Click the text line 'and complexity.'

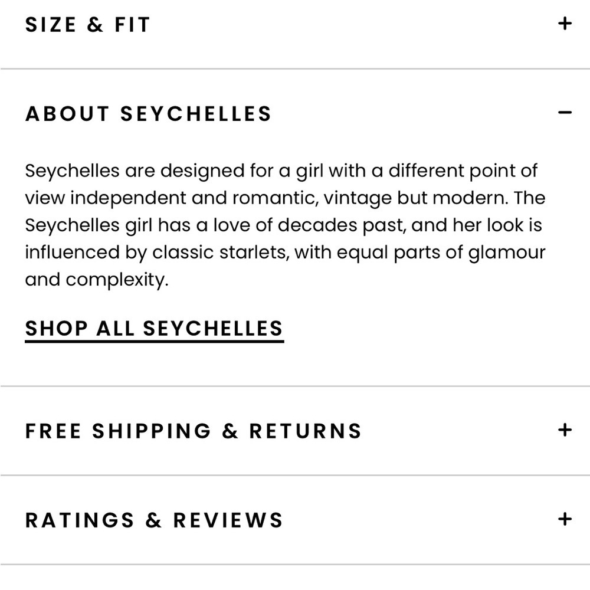(97, 280)
